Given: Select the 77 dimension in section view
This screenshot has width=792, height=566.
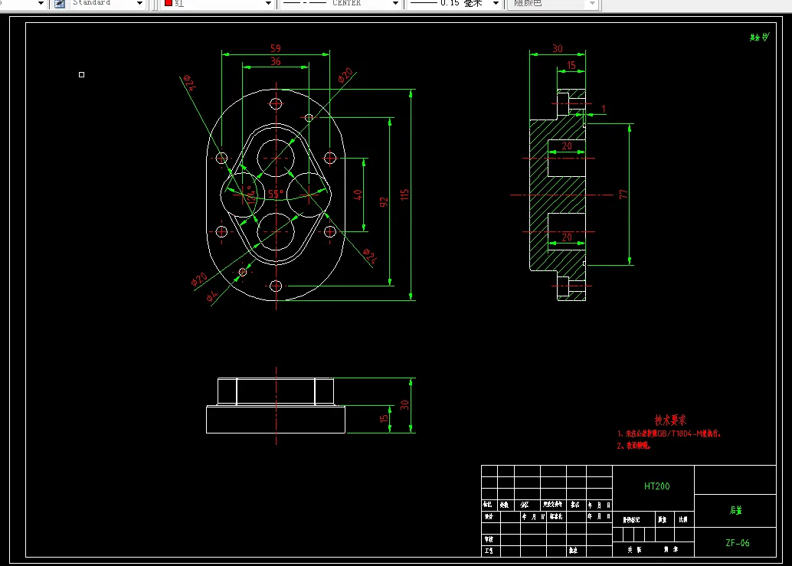Looking at the screenshot, I should click(x=623, y=194).
